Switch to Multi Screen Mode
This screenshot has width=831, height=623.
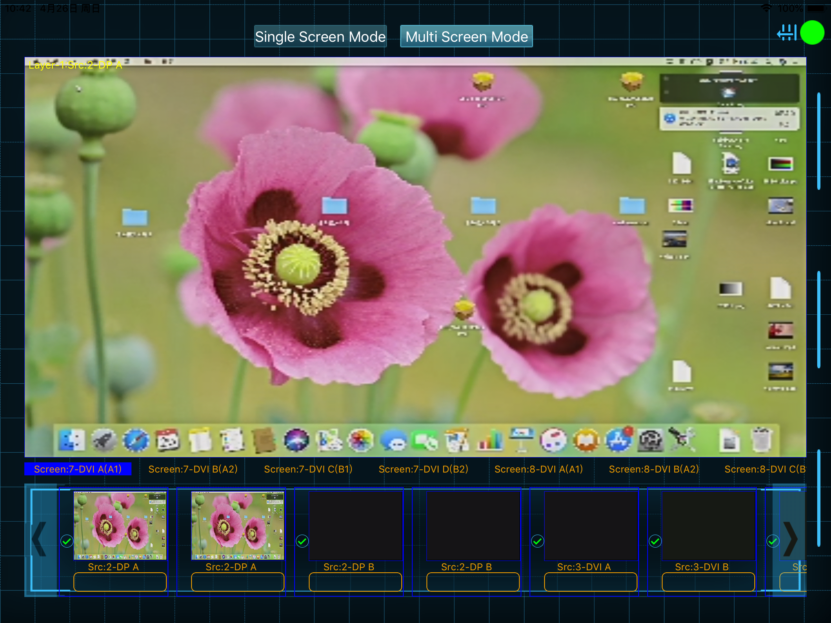point(467,37)
